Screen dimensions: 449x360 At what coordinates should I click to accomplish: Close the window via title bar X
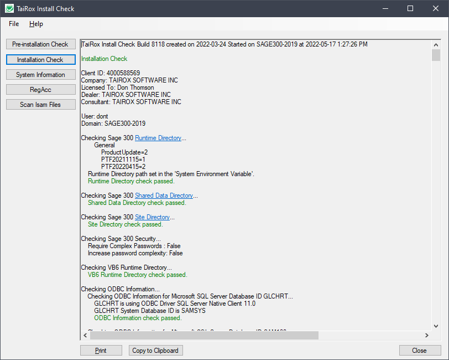(x=436, y=9)
